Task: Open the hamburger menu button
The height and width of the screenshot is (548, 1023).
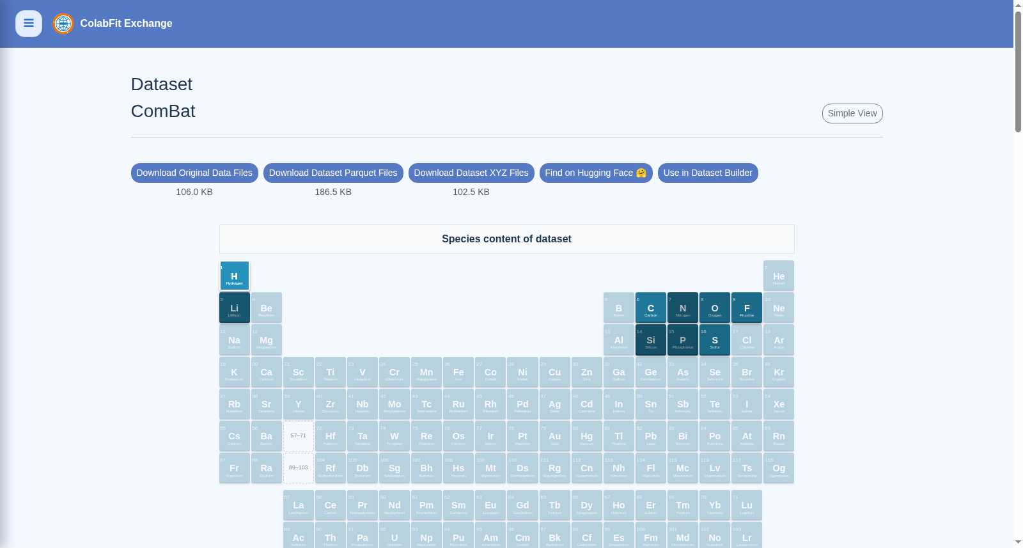Action: [29, 24]
